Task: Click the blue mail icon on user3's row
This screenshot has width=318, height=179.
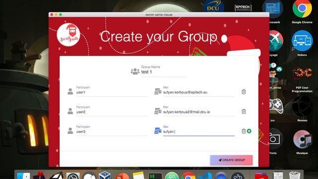Action: pos(158,131)
